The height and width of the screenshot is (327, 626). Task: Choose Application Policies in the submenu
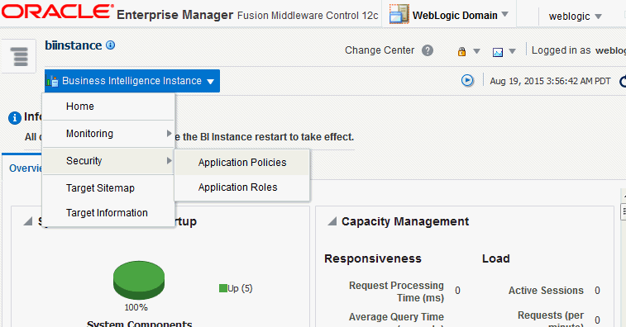click(242, 163)
